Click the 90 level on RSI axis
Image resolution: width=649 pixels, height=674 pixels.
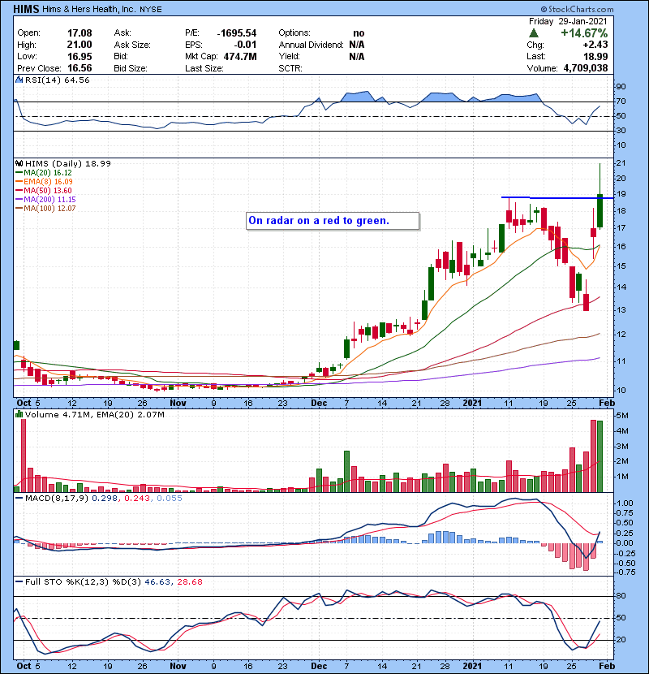621,87
